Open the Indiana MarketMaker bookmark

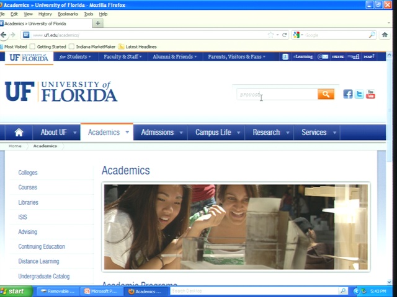point(92,47)
